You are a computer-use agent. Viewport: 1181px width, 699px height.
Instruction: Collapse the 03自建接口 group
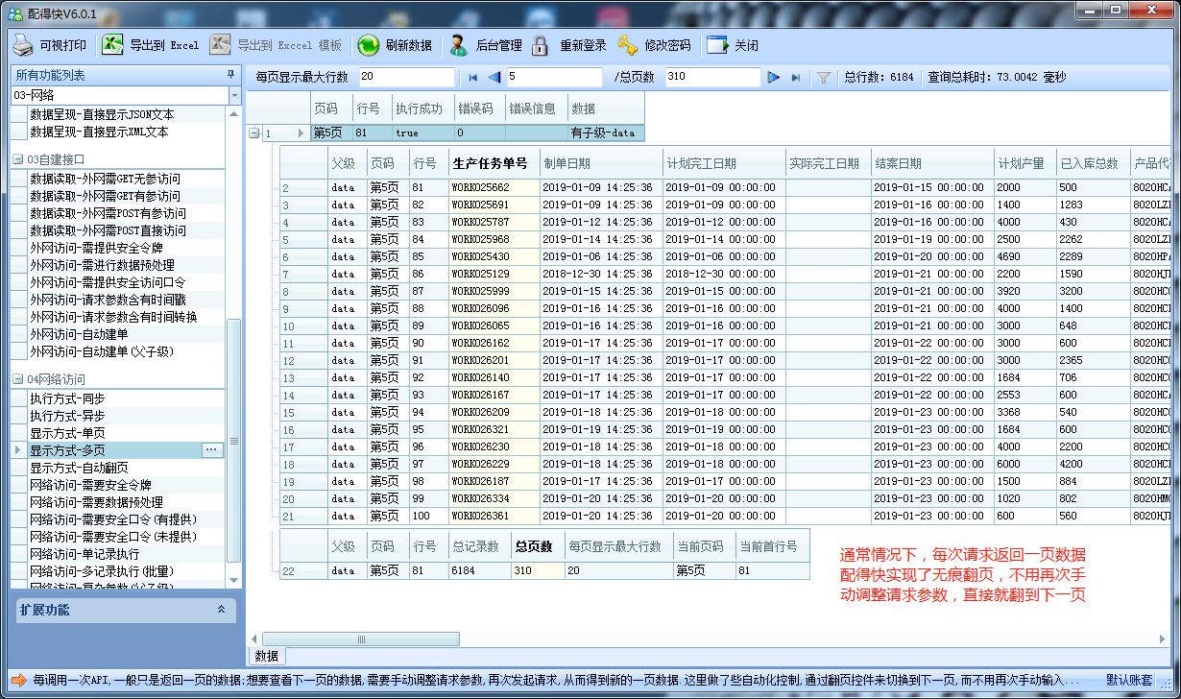click(17, 159)
